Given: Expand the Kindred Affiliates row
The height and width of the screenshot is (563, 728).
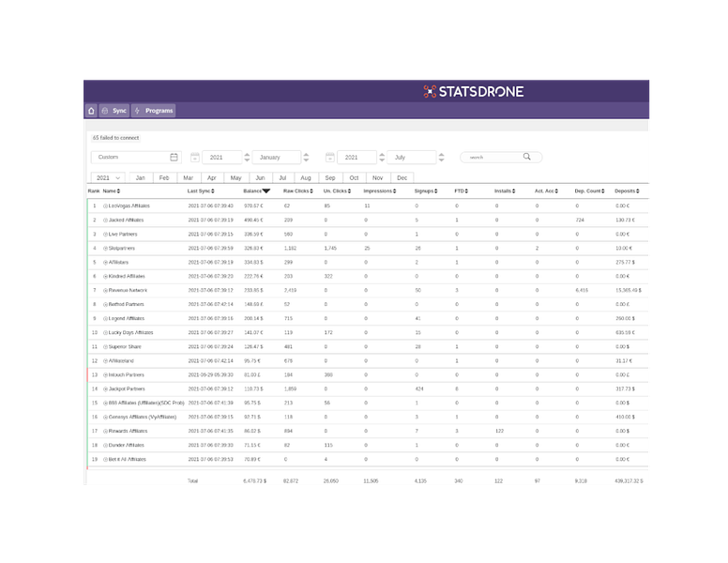Looking at the screenshot, I should point(105,277).
